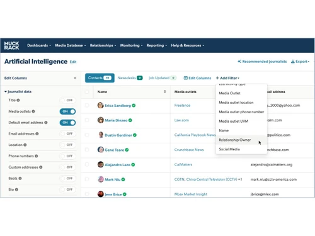Select the Contacts tab
The height and width of the screenshot is (236, 315).
[x=100, y=78]
